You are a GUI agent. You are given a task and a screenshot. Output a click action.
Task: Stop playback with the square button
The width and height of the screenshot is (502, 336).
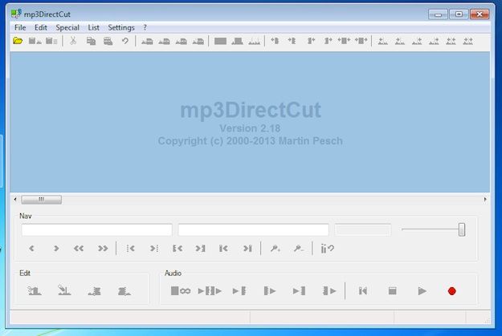[x=392, y=291]
